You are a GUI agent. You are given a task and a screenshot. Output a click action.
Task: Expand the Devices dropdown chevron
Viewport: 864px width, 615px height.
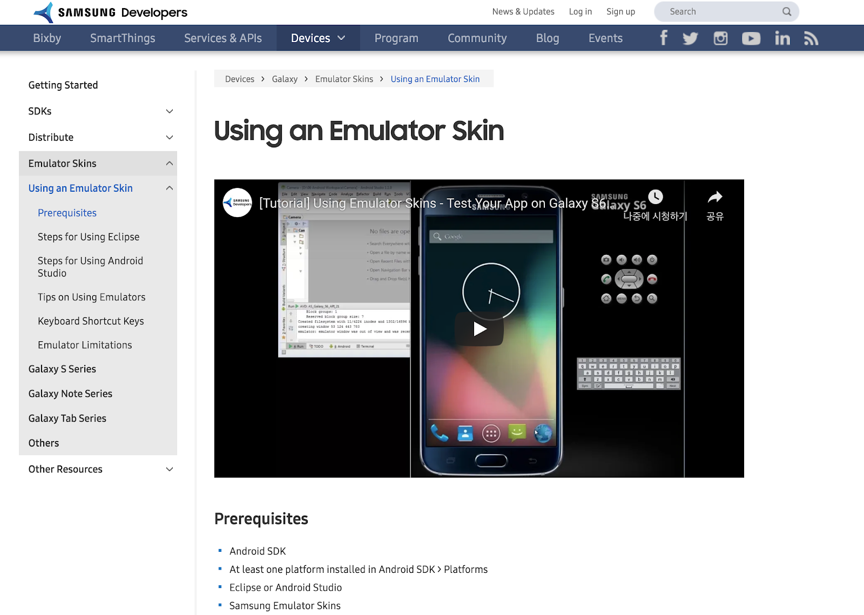click(341, 38)
